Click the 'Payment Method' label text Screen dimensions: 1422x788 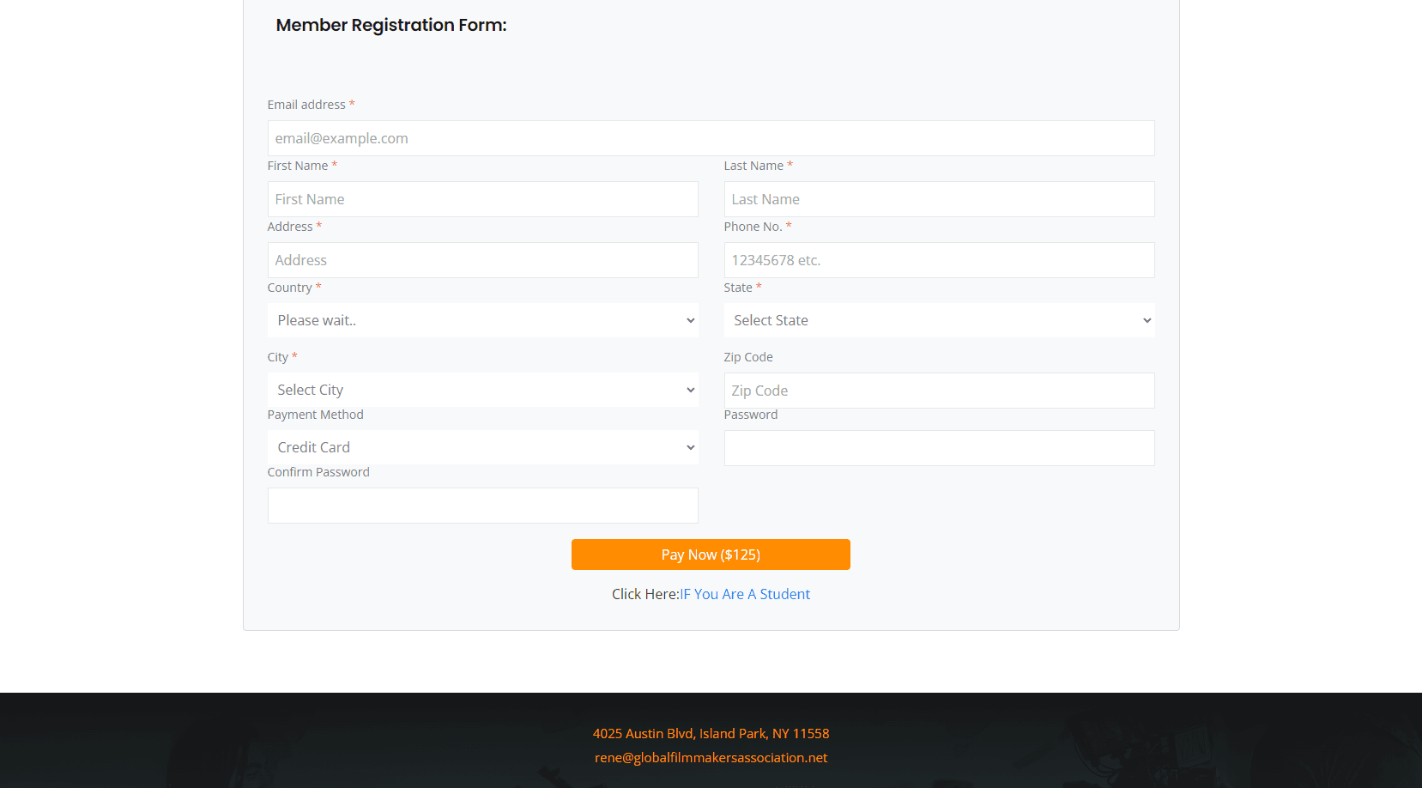(x=315, y=415)
